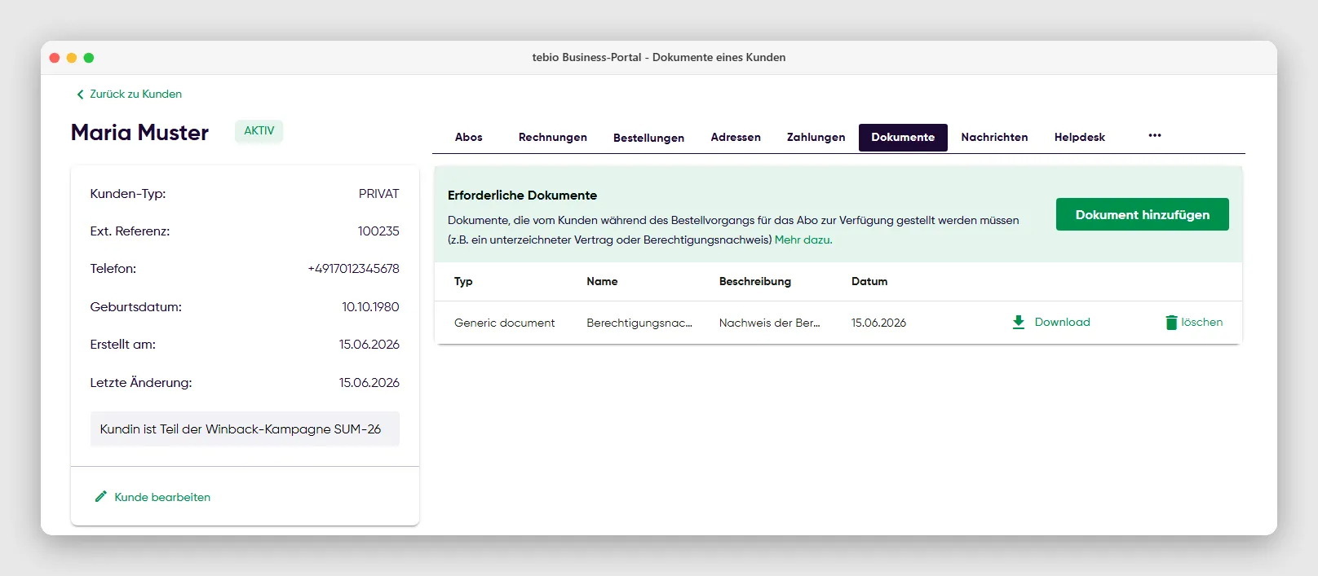1318x576 pixels.
Task: Click Kunde bearbeiten link
Action: point(162,497)
